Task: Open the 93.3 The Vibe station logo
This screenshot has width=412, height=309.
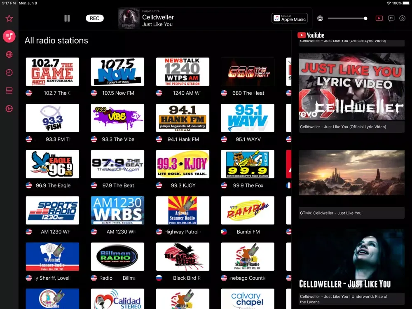Action: [117, 118]
